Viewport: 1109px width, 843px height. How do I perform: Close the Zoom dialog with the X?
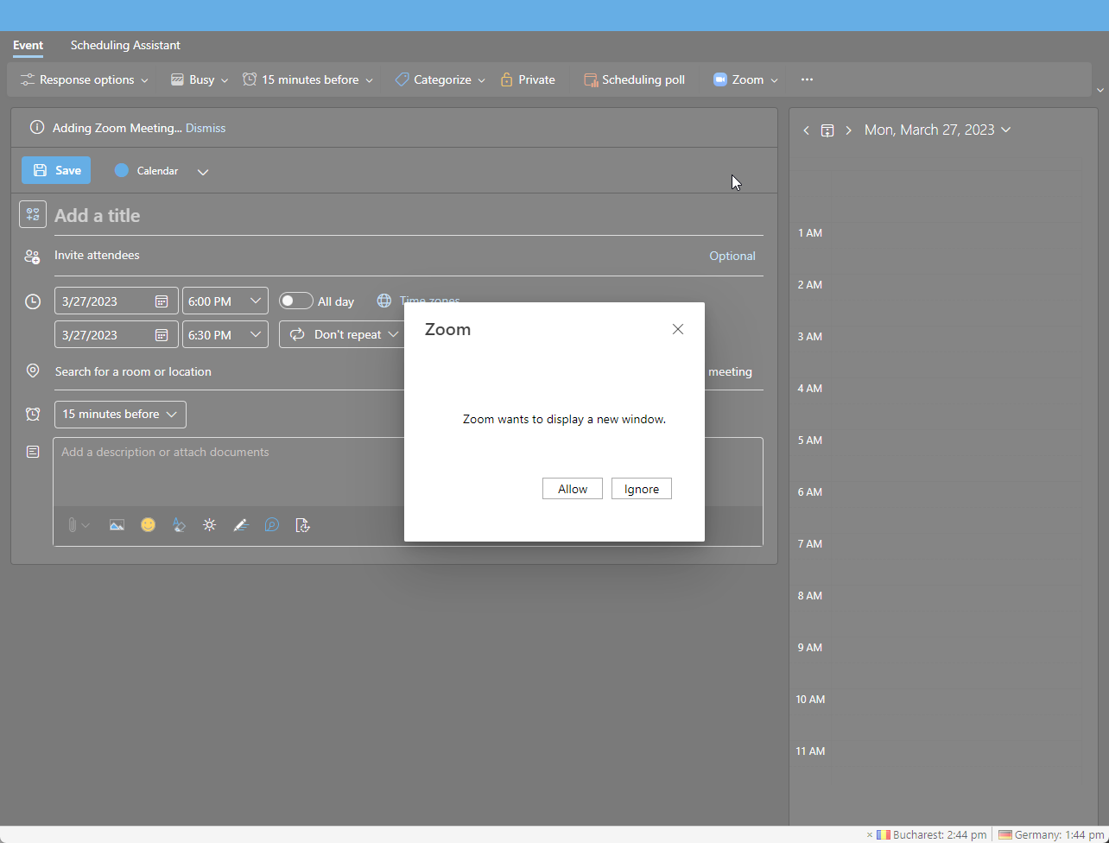(x=678, y=329)
